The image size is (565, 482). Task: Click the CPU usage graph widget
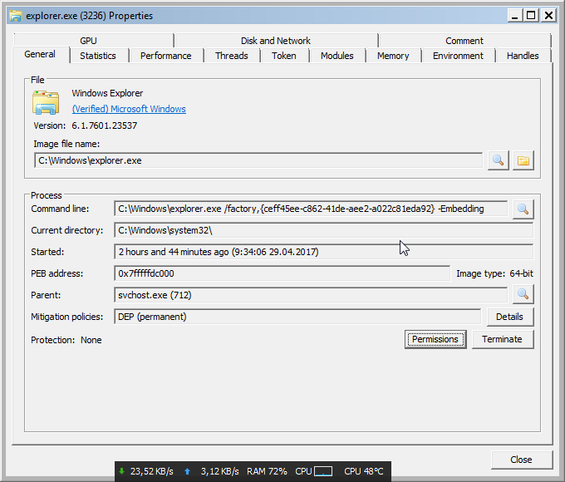[x=323, y=471]
